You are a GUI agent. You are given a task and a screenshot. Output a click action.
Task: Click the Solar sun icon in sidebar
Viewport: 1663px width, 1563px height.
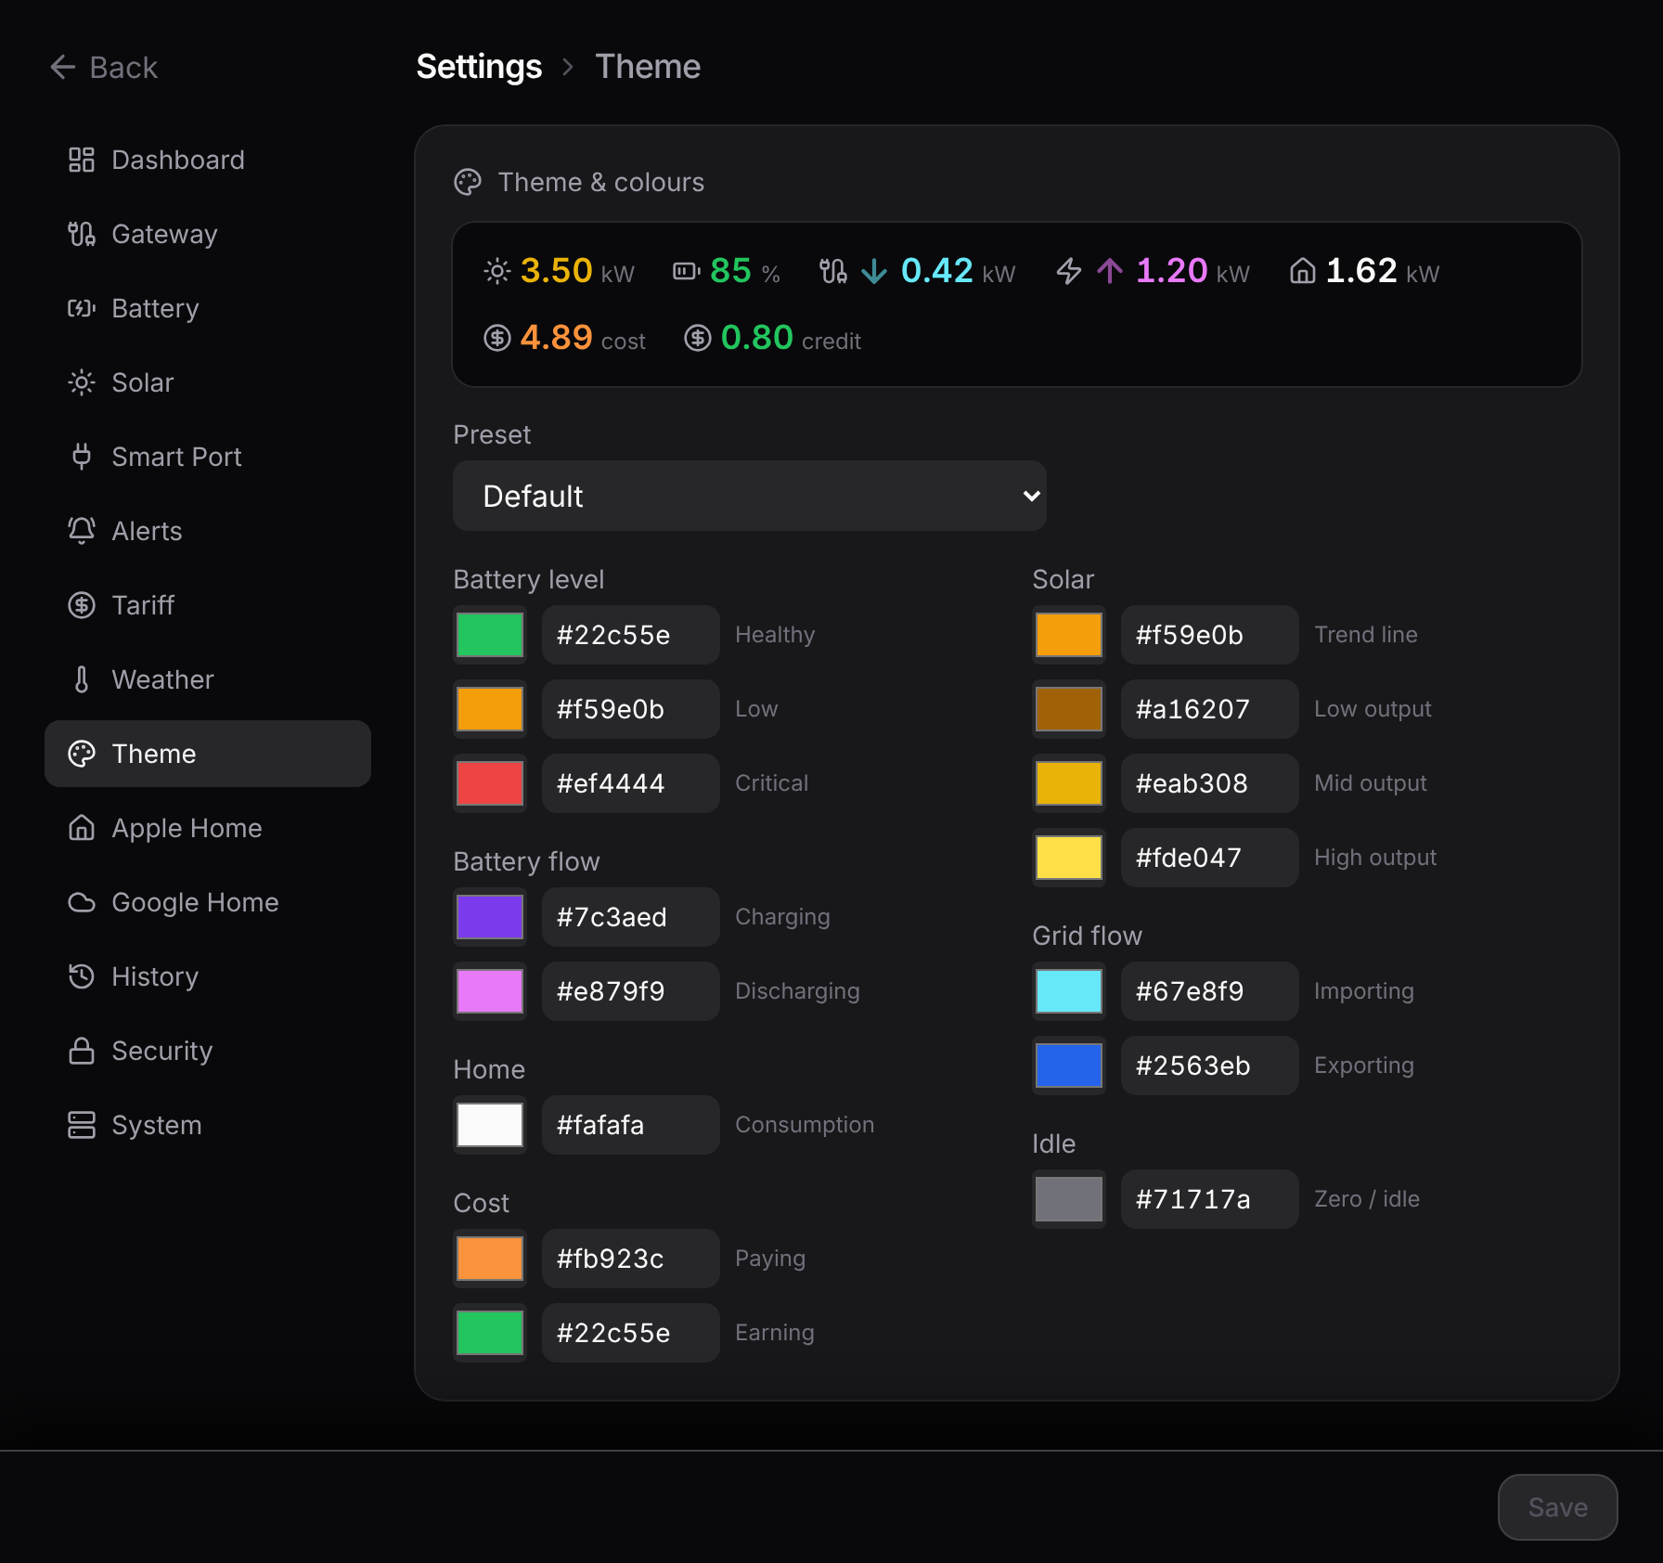click(82, 382)
